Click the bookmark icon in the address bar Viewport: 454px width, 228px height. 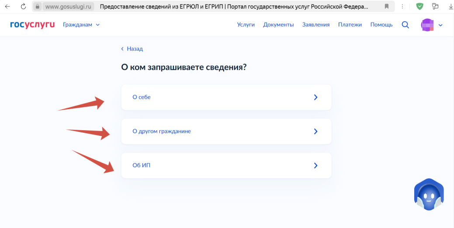[387, 7]
